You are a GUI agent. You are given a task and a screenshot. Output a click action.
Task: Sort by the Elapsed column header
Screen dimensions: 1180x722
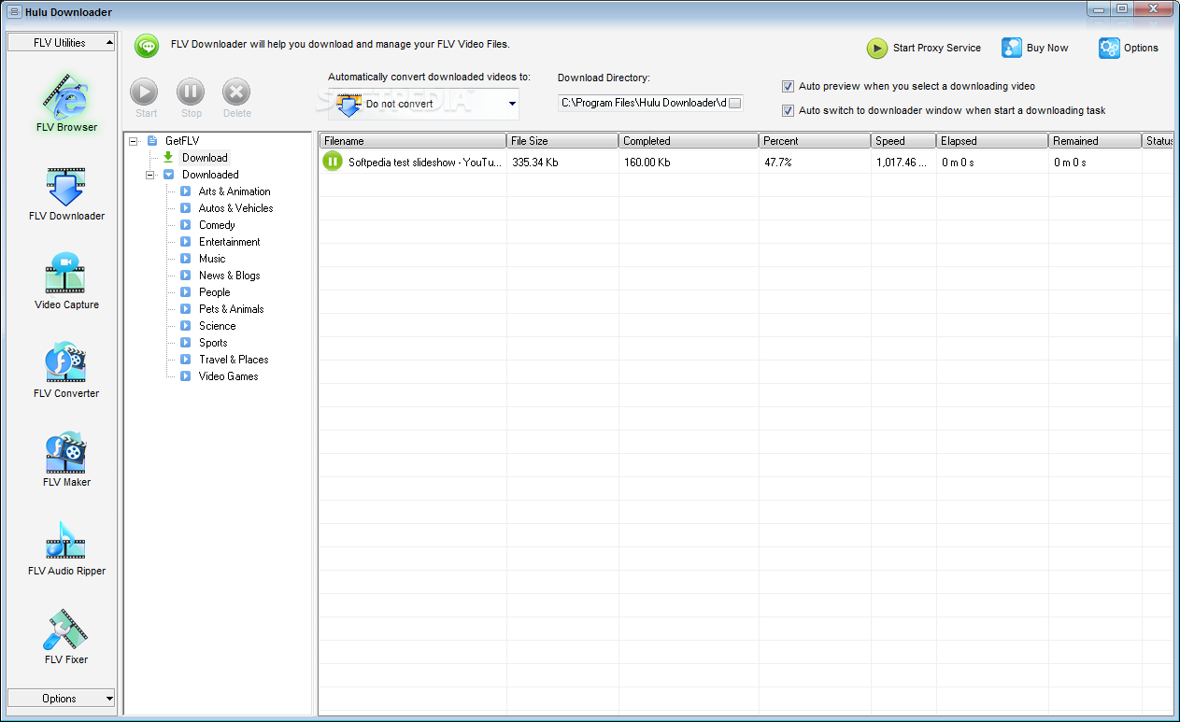coord(992,141)
